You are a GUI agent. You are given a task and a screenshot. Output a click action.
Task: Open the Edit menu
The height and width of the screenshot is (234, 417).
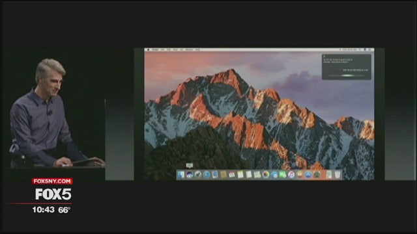click(169, 49)
